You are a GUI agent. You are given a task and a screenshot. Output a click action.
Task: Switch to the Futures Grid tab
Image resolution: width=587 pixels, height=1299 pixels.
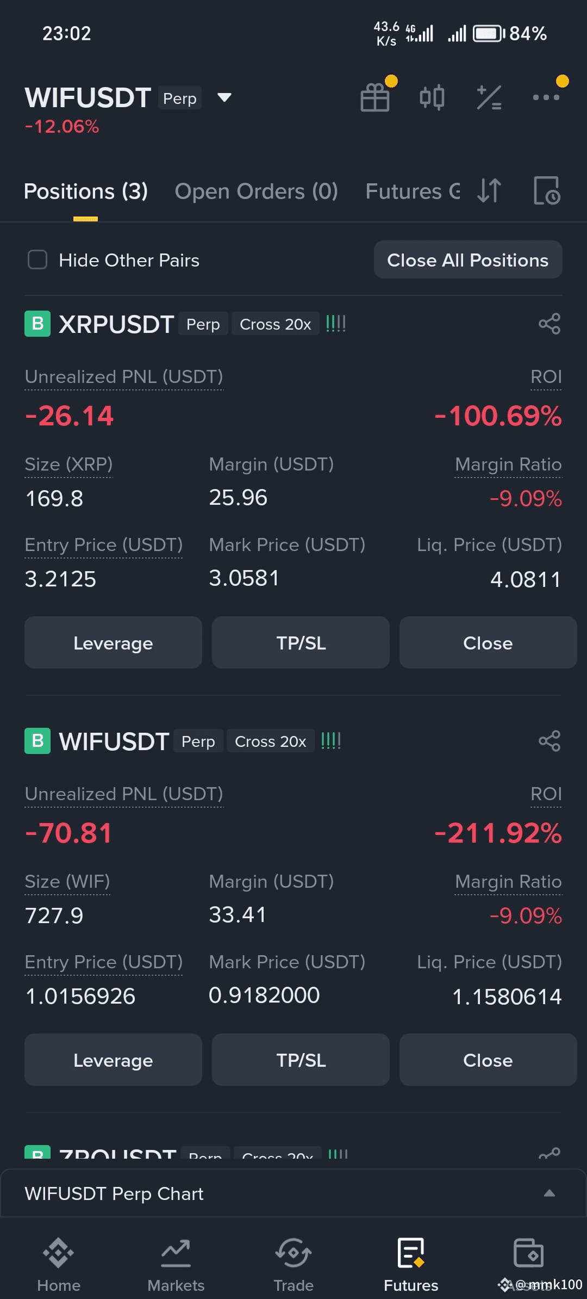tap(413, 191)
